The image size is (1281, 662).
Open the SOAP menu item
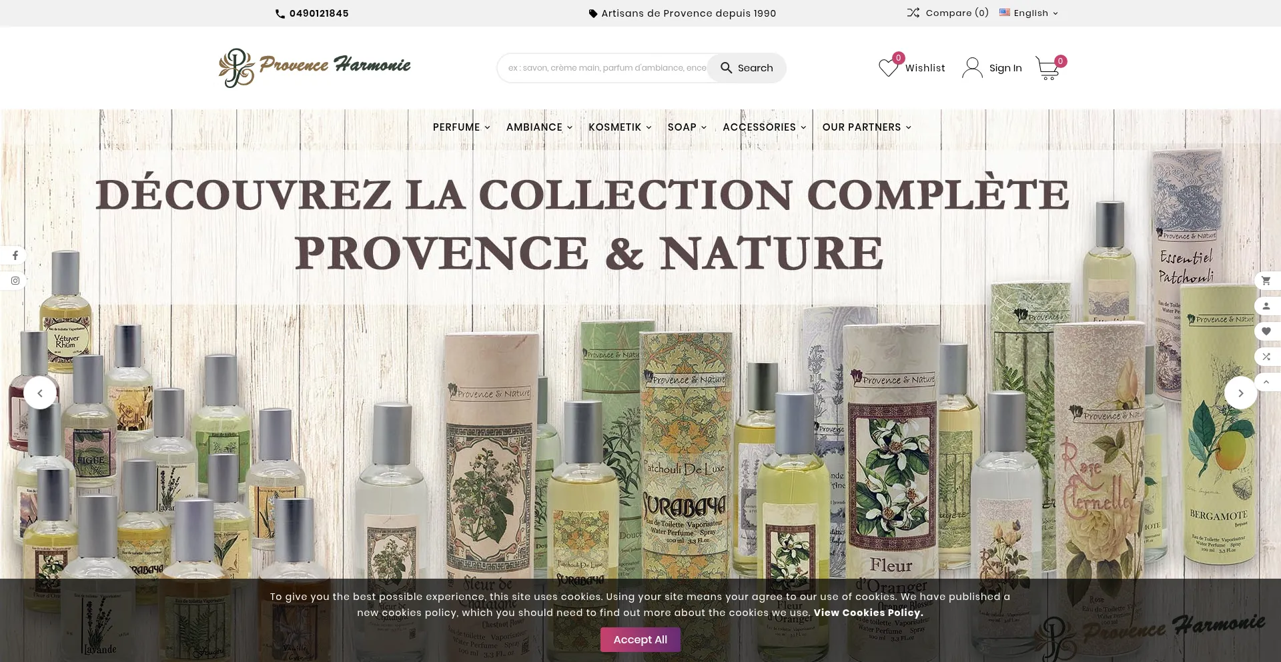687,127
